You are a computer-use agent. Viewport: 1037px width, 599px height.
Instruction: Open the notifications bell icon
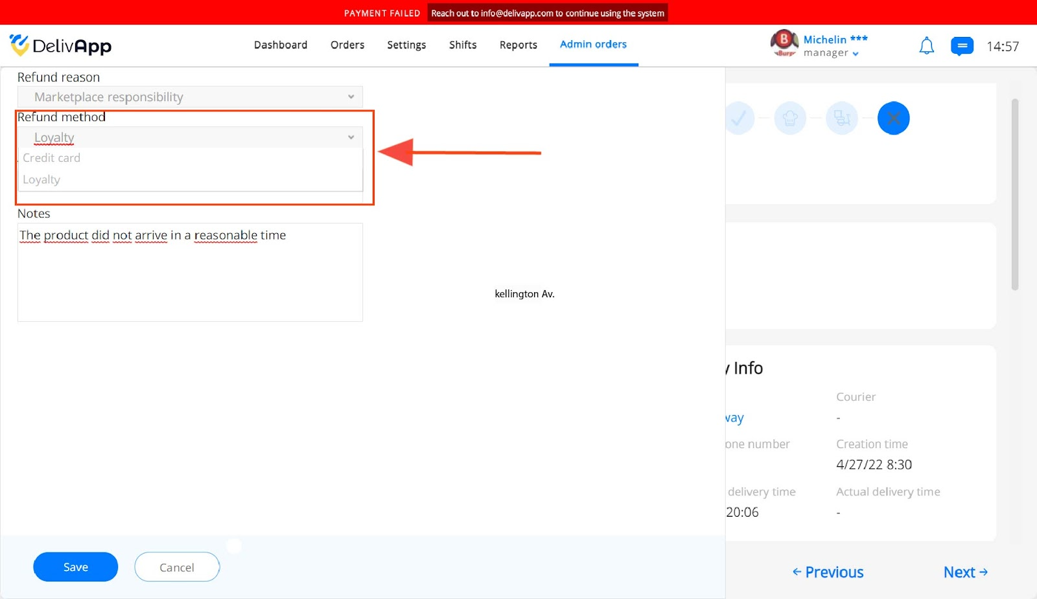pos(927,46)
